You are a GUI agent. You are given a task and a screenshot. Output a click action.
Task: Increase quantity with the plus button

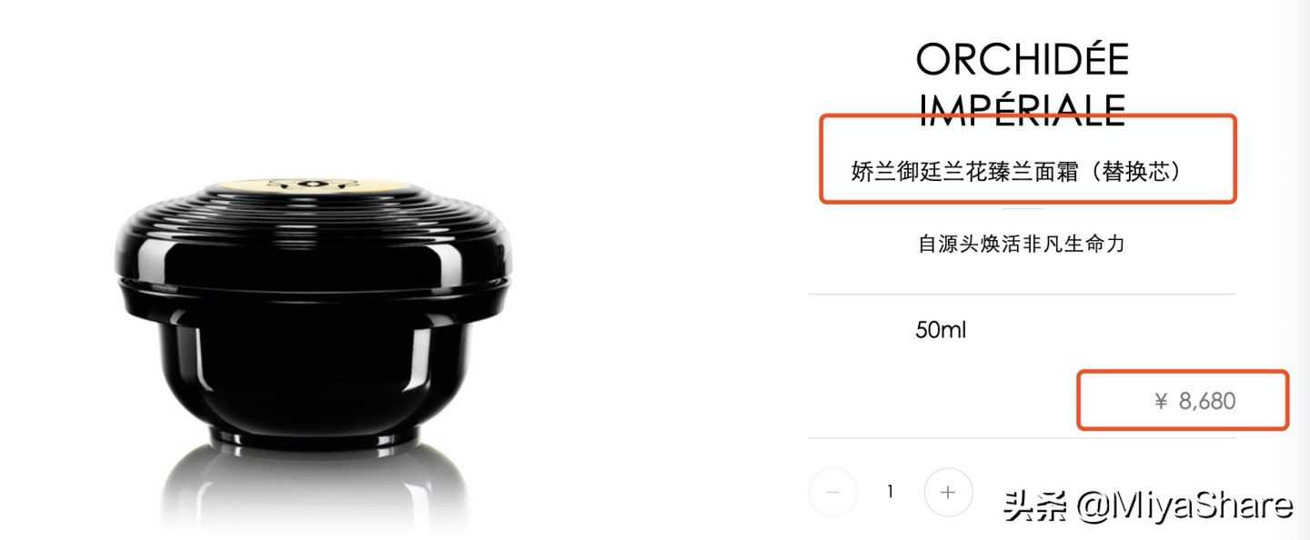(948, 493)
